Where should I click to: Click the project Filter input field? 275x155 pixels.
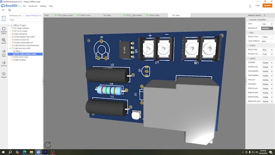(x=25, y=20)
